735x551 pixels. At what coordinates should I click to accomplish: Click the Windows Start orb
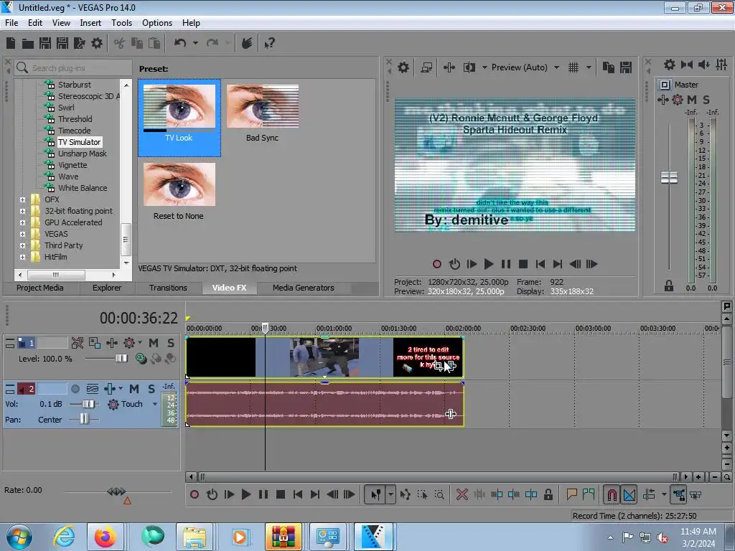coord(19,537)
